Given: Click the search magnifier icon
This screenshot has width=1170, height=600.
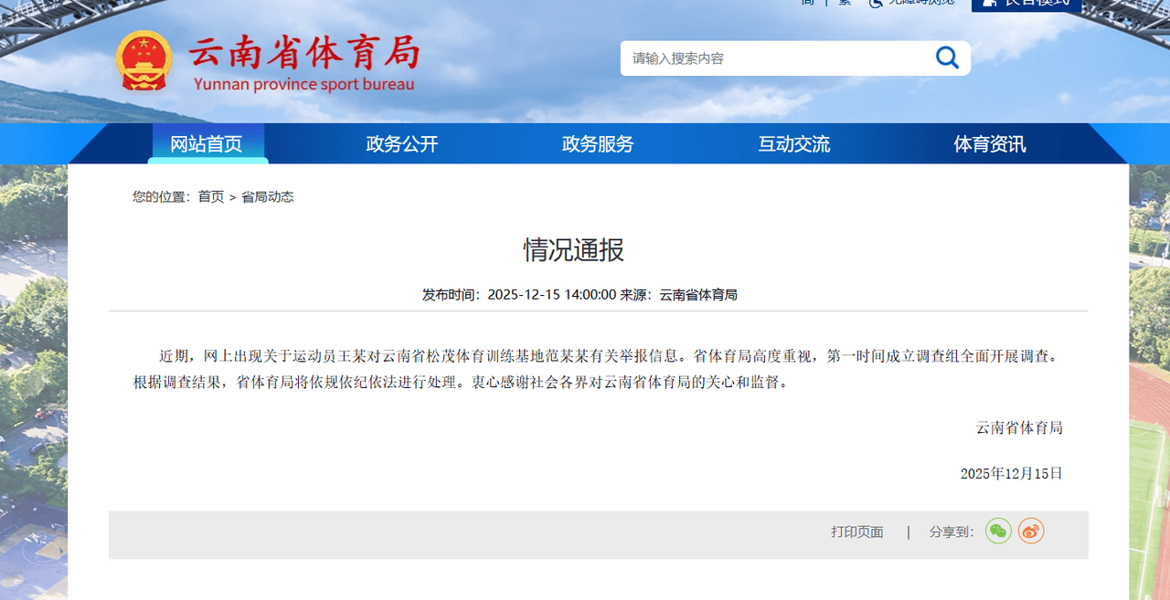Looking at the screenshot, I should click(x=947, y=58).
